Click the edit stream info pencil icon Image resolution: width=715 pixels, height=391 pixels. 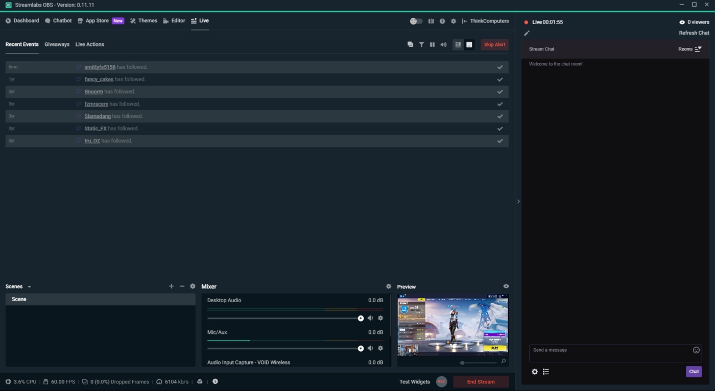tap(527, 33)
